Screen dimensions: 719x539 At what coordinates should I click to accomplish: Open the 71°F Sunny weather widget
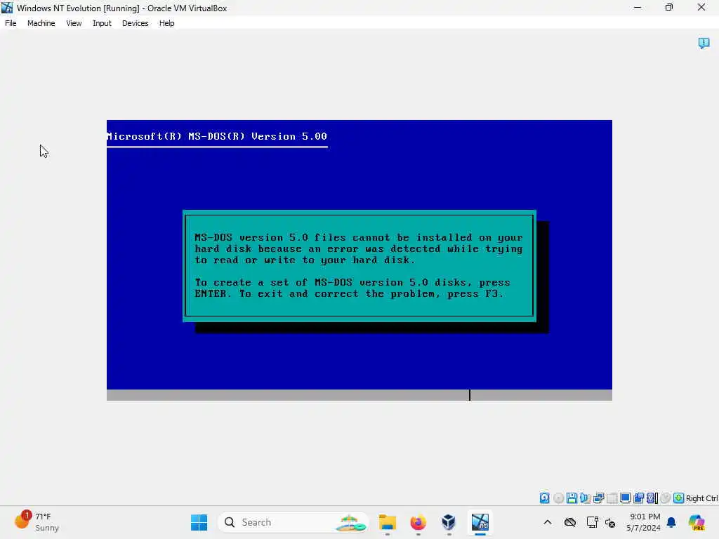[x=38, y=522]
